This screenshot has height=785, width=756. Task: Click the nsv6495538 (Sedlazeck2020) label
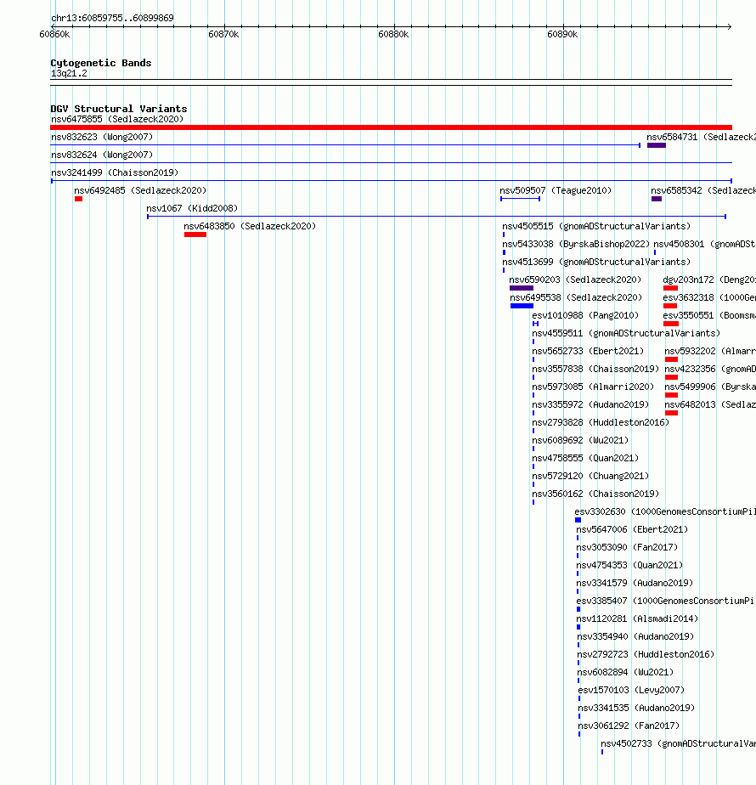click(x=576, y=298)
